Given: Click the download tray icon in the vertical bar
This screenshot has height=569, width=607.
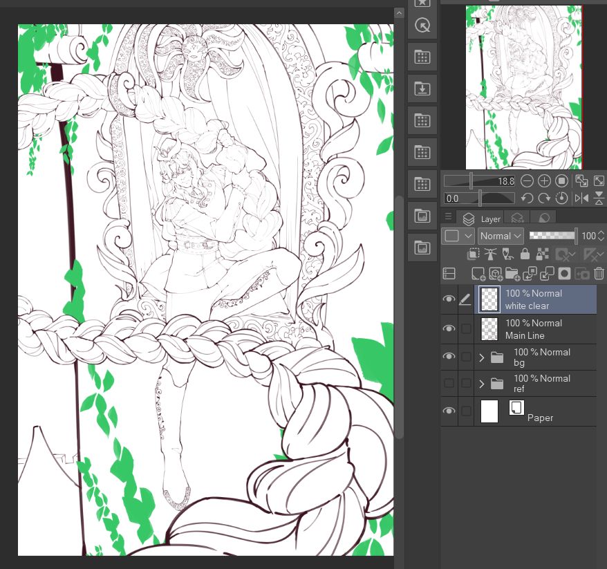Looking at the screenshot, I should [x=422, y=88].
